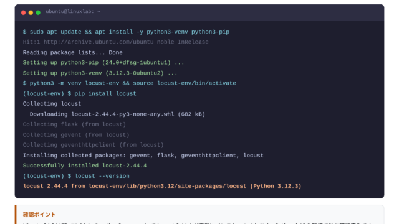The width and height of the screenshot is (399, 224).
Task: Click the orange 'locust 2.44.4 from locust-env' output
Action: click(x=162, y=186)
